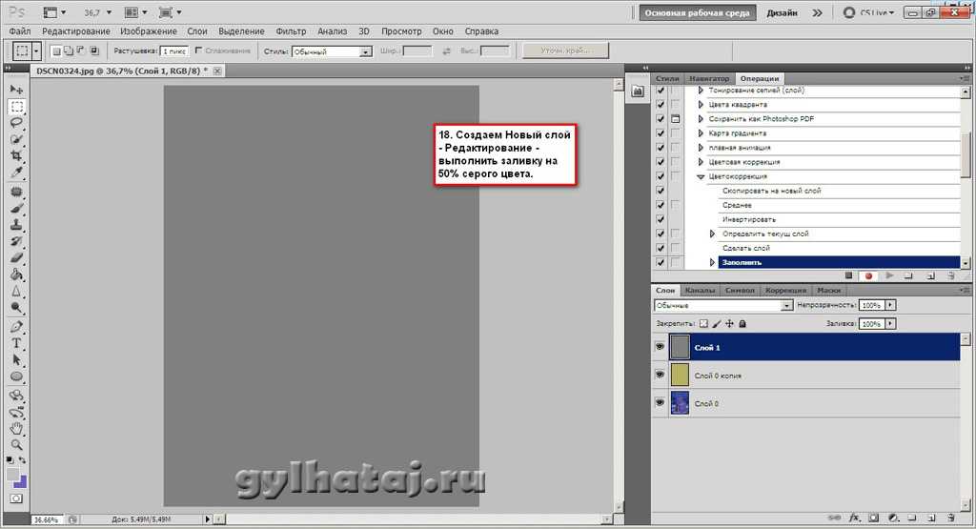Select the Инвертировать action step

750,219
